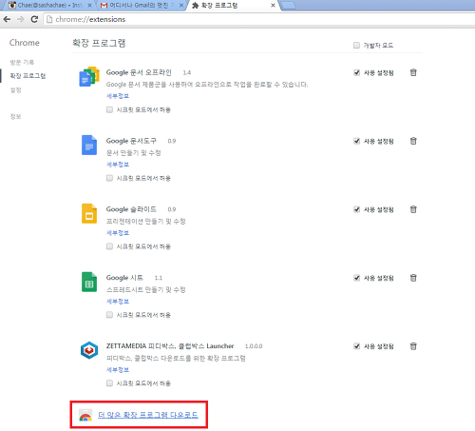Image resolution: width=475 pixels, height=431 pixels.
Task: Select the 확장 프로그램 browser tab
Action: pyautogui.click(x=233, y=6)
